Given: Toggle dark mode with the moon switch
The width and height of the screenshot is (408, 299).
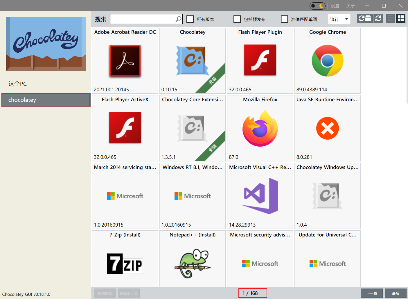Looking at the screenshot, I should click(317, 6).
